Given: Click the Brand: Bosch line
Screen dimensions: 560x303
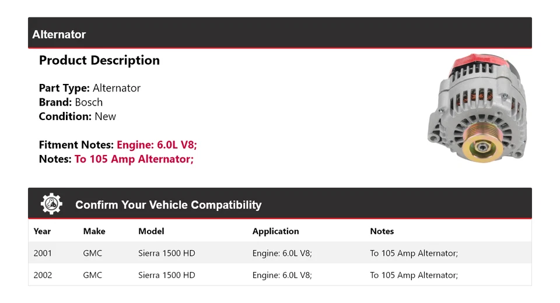Looking at the screenshot, I should click(x=71, y=102).
